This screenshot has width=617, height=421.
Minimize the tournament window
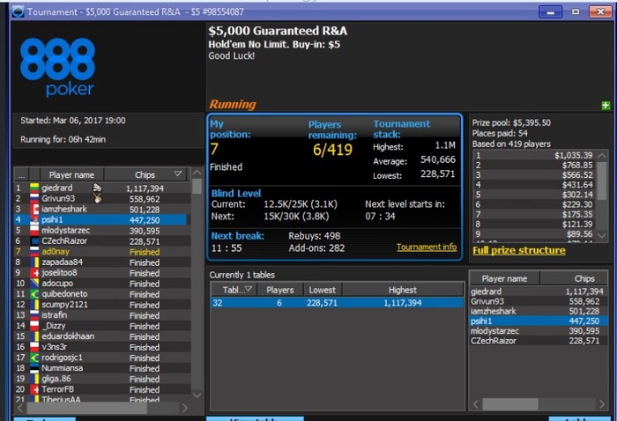pos(551,11)
